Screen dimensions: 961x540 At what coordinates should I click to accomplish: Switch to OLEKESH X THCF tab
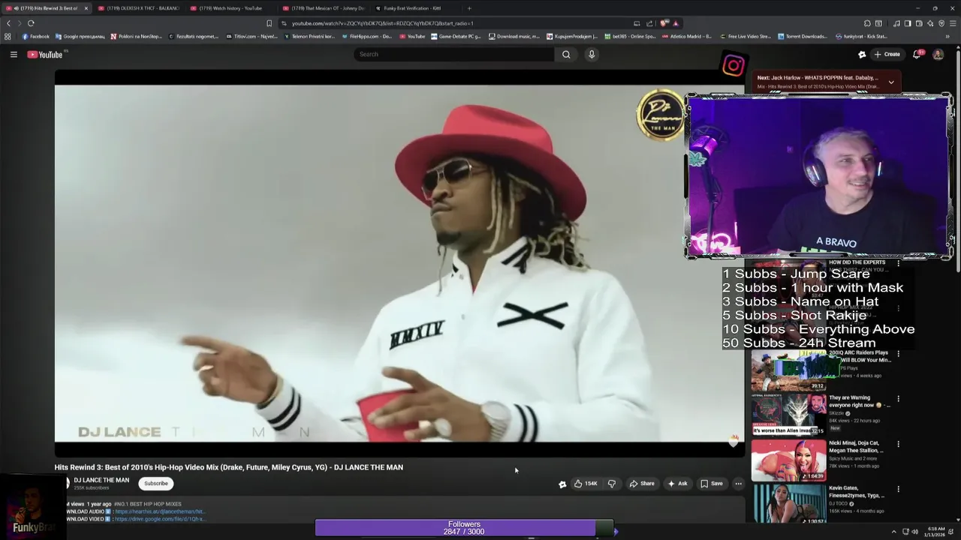tap(139, 8)
